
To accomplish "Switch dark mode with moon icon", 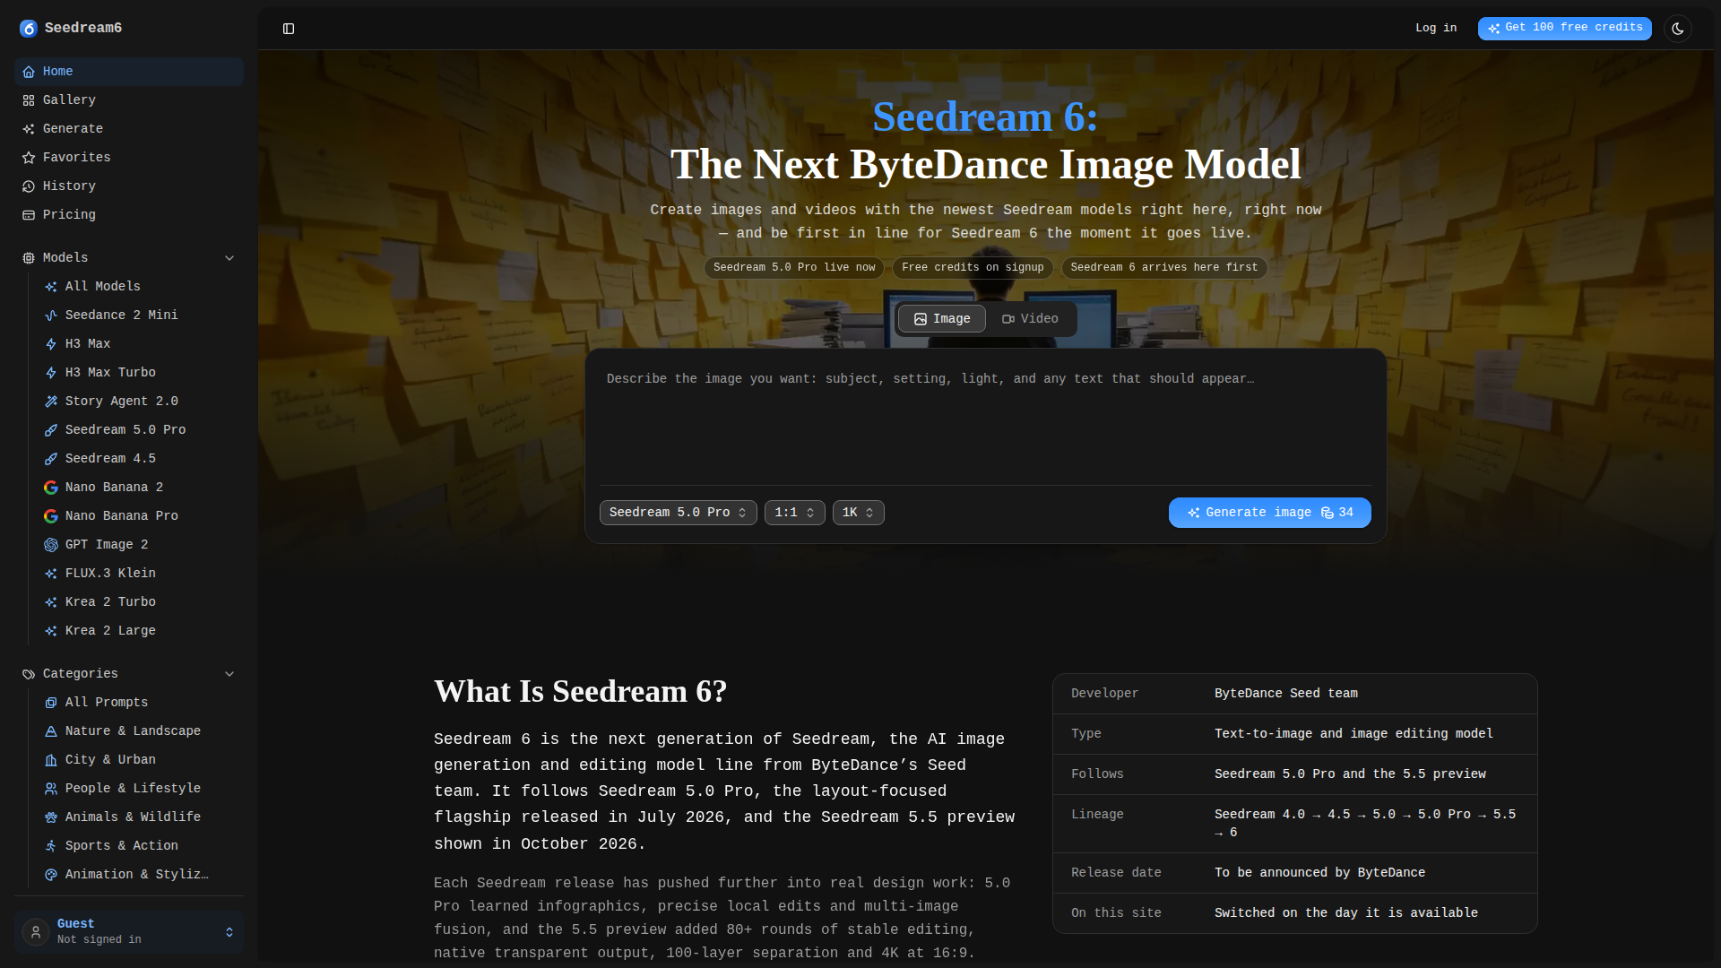I will pos(1678,29).
